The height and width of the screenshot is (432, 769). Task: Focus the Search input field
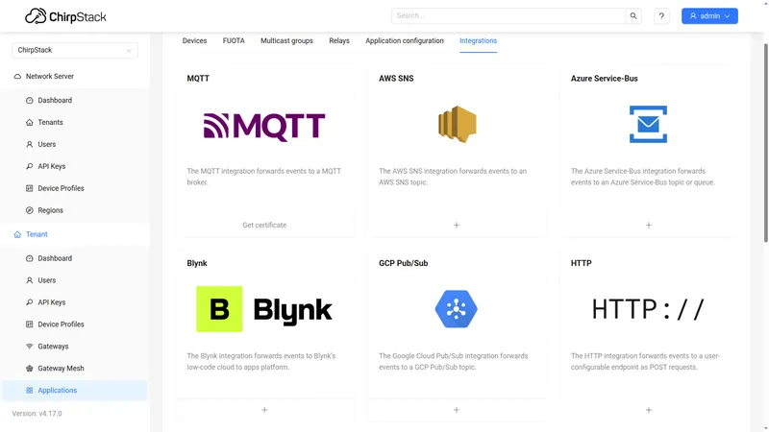[509, 15]
